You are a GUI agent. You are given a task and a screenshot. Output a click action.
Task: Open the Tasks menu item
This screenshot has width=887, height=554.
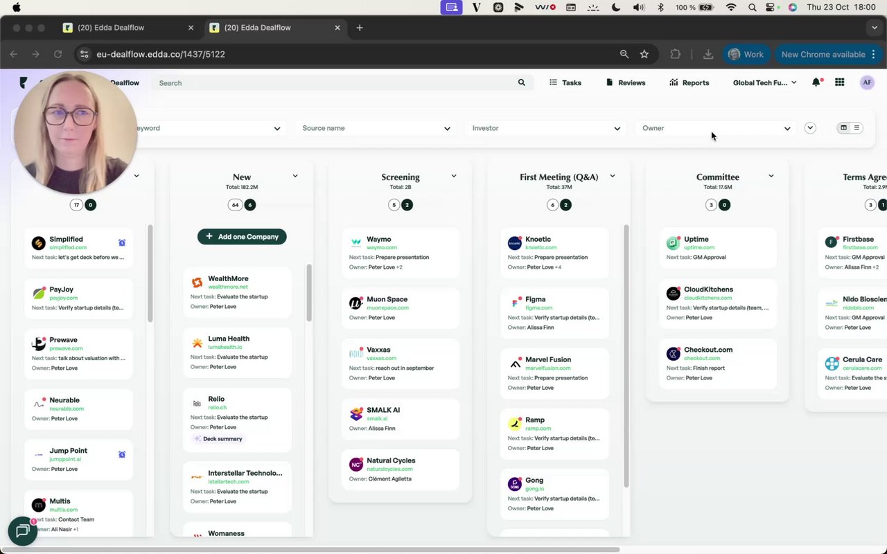coord(565,82)
